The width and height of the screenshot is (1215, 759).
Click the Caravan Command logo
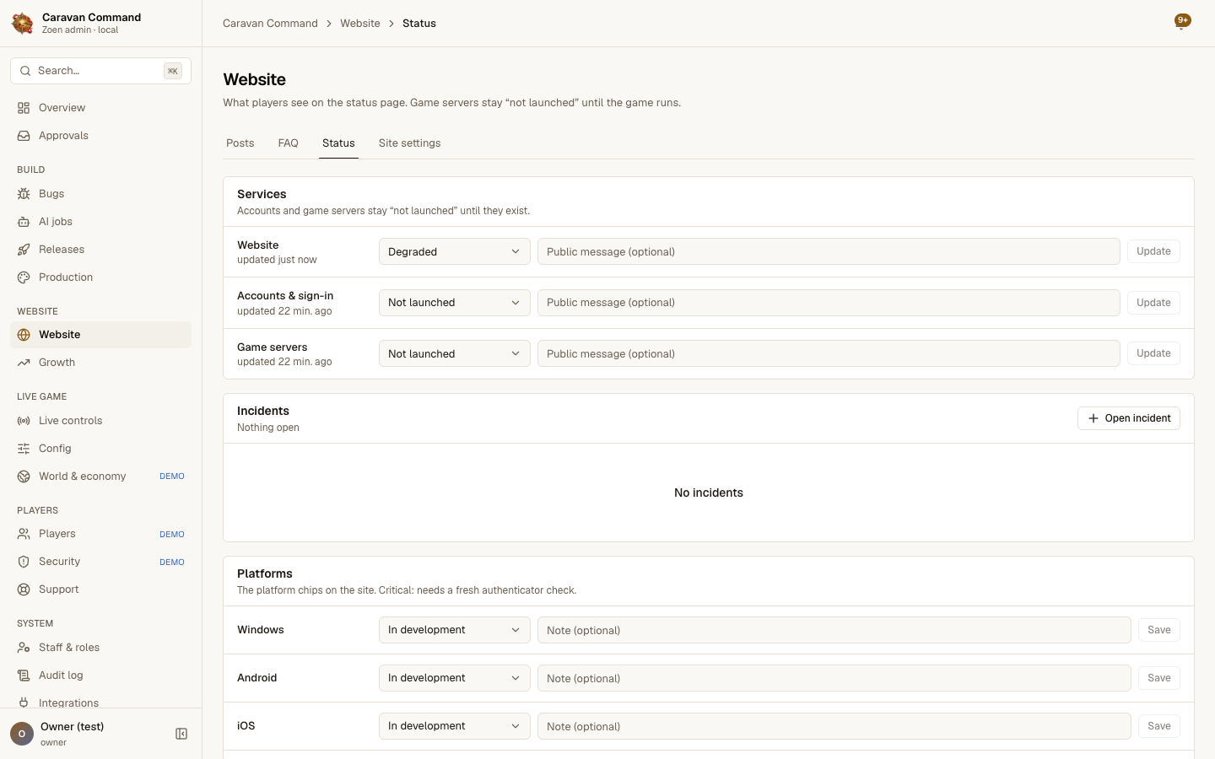coord(23,23)
